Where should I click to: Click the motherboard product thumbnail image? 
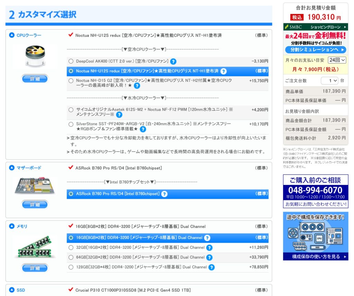coord(35,185)
